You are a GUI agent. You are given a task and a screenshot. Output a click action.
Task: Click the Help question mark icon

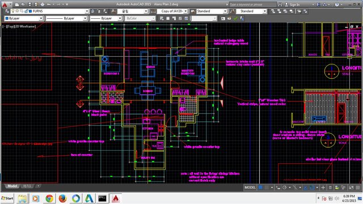coord(337,5)
